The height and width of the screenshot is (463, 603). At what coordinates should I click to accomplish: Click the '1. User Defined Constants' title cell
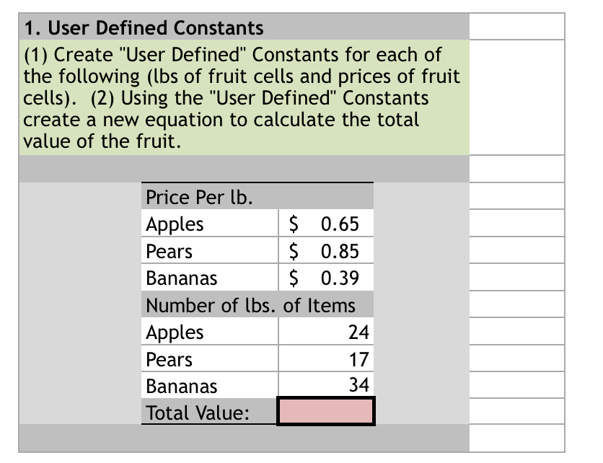click(x=245, y=27)
